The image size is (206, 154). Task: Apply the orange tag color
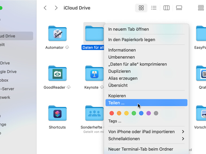(119, 113)
